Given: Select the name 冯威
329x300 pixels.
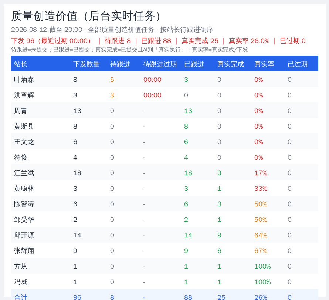Looking at the screenshot, I should (21, 282).
